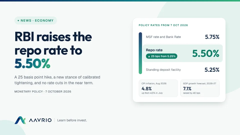
Task: Click the Aavrio logo mark icon
Action: [20, 120]
